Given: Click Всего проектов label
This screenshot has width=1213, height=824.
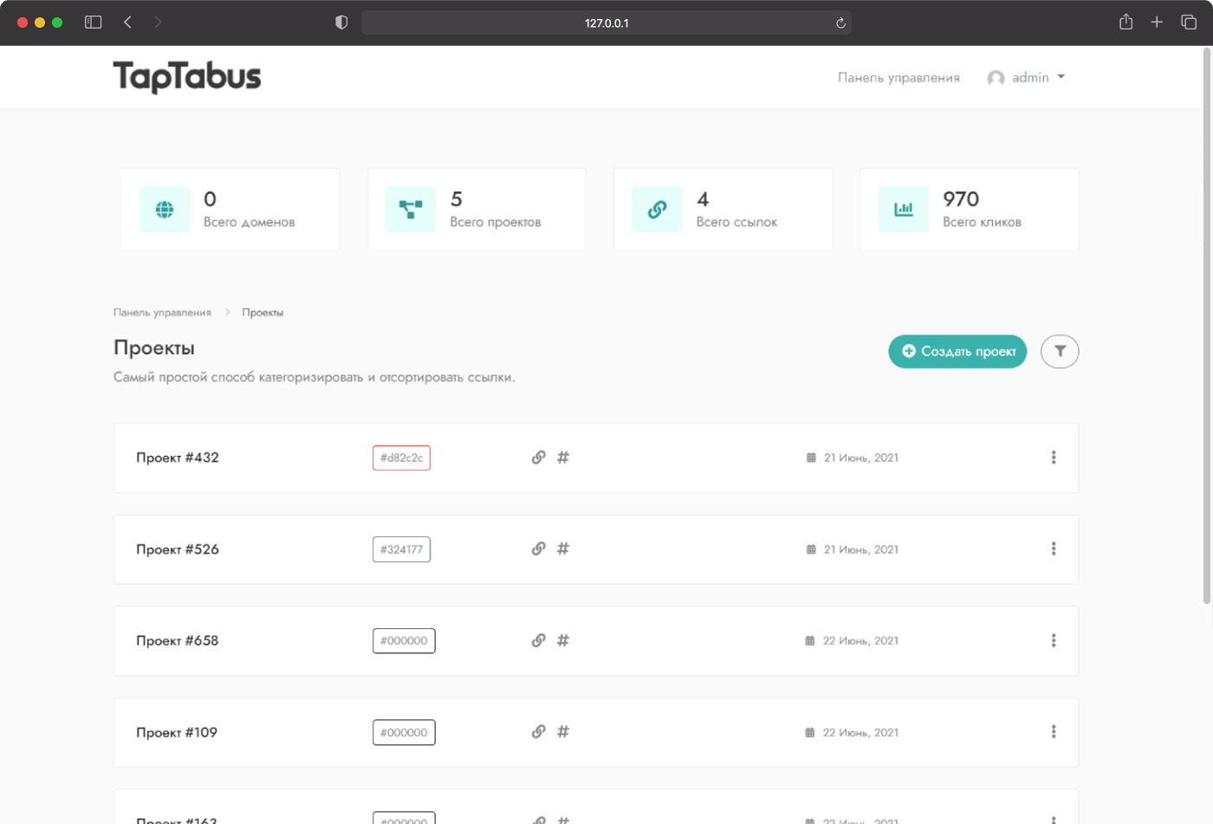Looking at the screenshot, I should (x=496, y=223).
